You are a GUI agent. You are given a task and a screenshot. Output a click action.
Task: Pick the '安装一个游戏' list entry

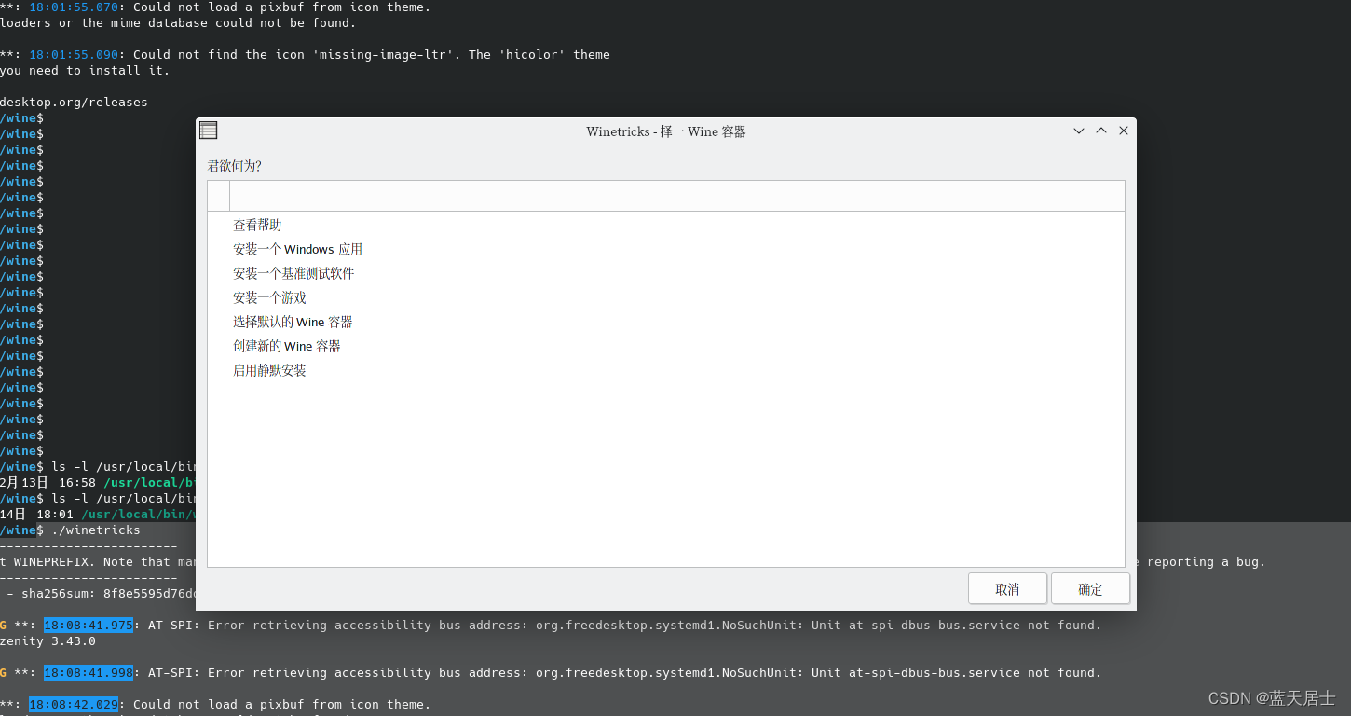tap(665, 297)
